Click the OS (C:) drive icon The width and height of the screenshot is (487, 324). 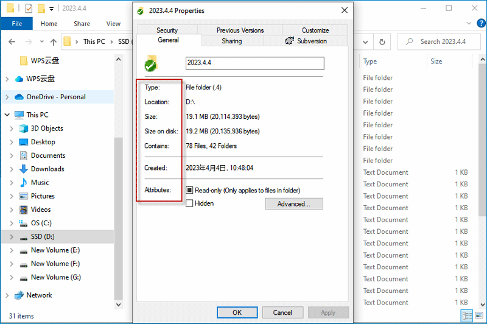24,223
